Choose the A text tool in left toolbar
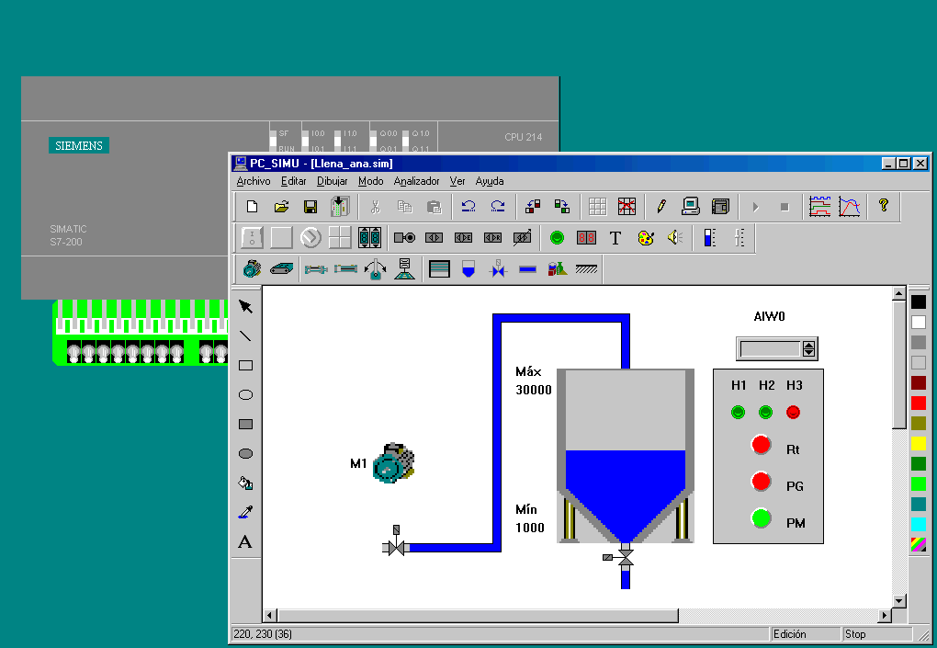 click(244, 542)
